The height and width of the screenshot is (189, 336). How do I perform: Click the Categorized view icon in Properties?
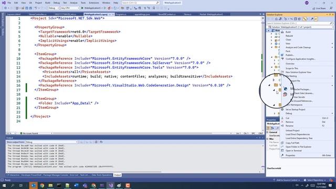point(268,128)
